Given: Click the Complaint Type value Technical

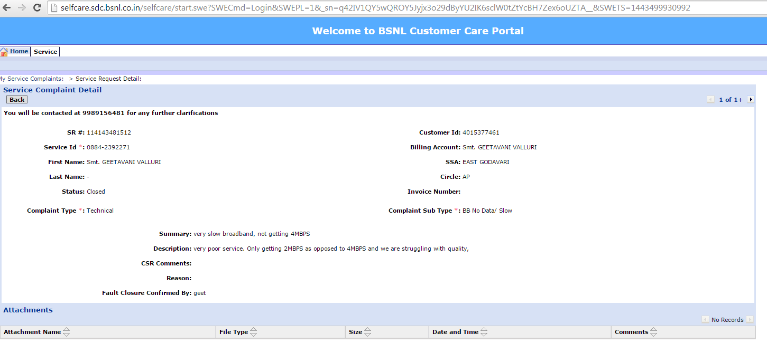Looking at the screenshot, I should [x=100, y=211].
